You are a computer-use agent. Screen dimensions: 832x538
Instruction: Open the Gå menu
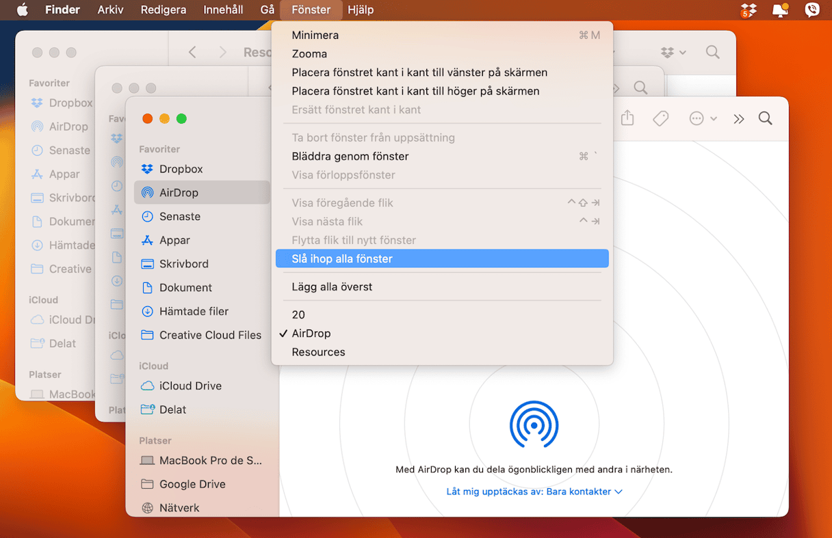(x=268, y=10)
